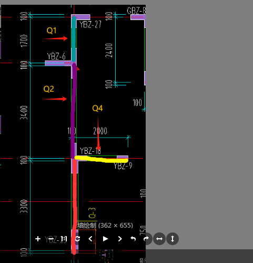Go to the previous image
253x263 pixels.
click(x=90, y=239)
